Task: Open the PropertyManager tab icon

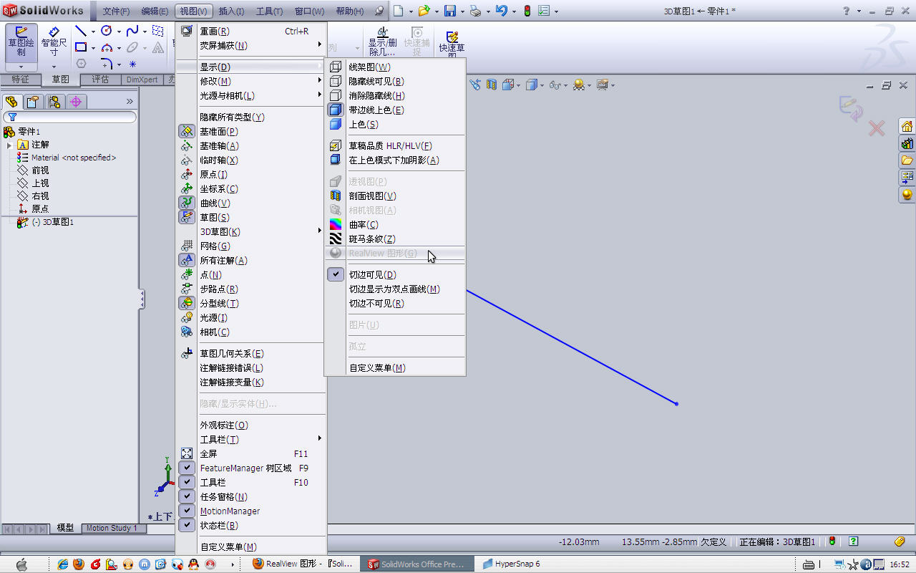Action: [x=33, y=102]
